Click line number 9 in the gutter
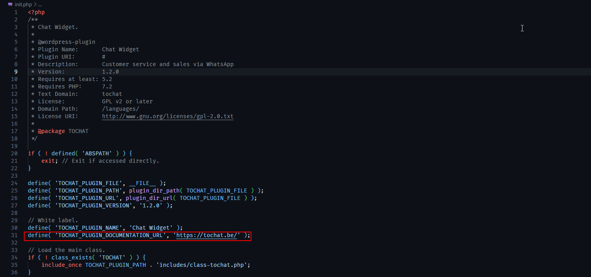Viewport: 591px width, 277px height. click(16, 72)
